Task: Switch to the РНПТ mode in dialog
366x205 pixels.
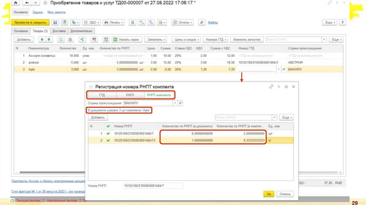Action: click(x=130, y=95)
